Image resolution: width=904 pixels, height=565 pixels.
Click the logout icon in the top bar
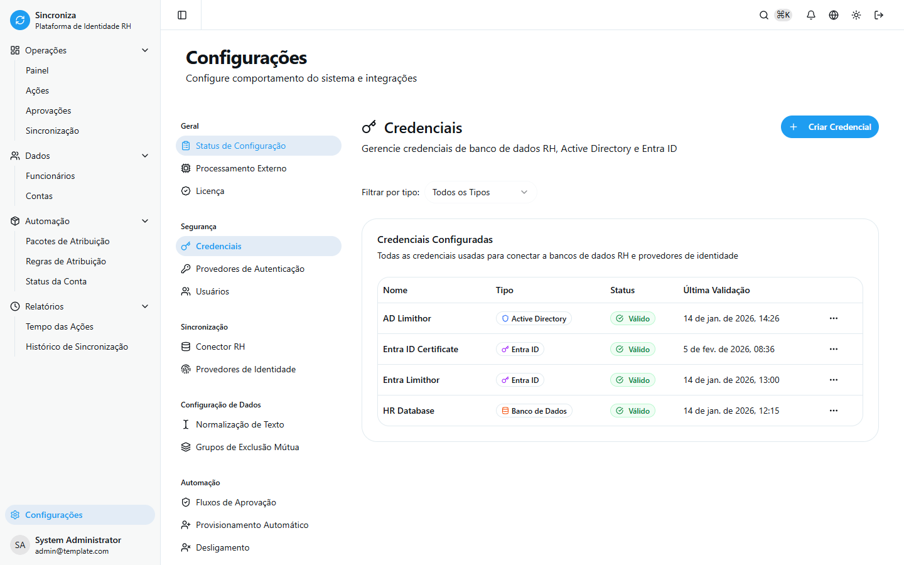pyautogui.click(x=878, y=14)
